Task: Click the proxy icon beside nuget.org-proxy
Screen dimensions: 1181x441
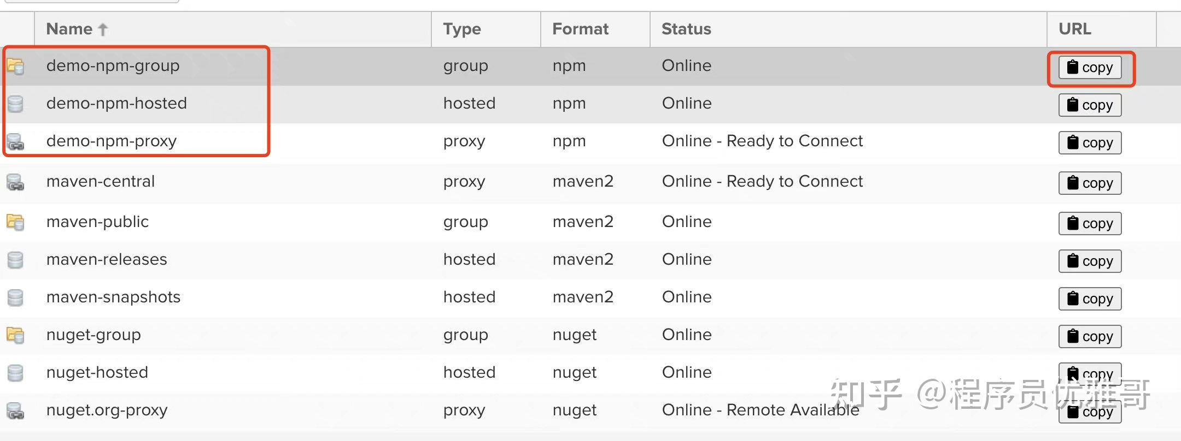Action: (16, 412)
